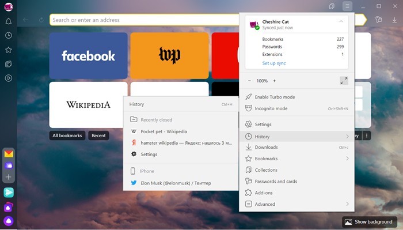Collapse the Cheshire Cat sync panel

tap(341, 21)
